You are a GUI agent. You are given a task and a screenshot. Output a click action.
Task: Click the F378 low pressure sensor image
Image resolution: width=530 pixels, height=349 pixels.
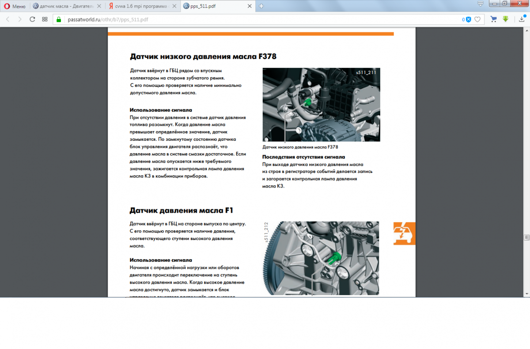[321, 105]
